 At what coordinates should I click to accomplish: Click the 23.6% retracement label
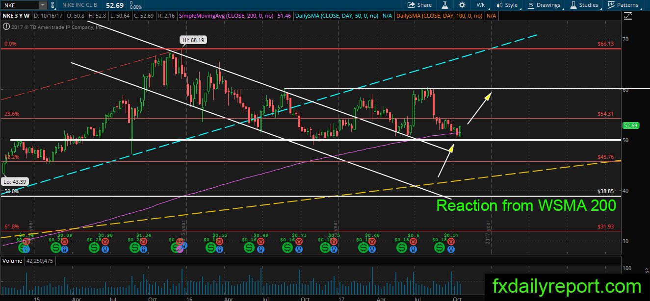(x=11, y=114)
